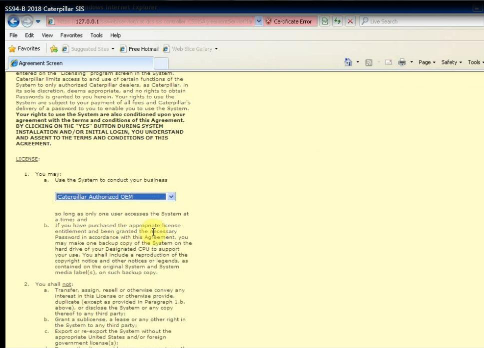Click the "You shall not:" text
Screen dimensions: 484x348
point(54,285)
